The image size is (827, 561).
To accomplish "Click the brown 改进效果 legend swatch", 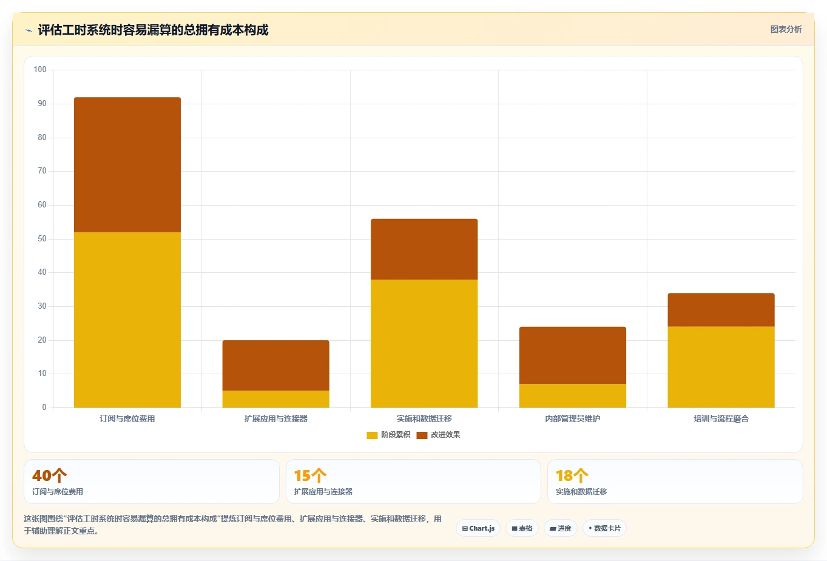I will click(422, 435).
